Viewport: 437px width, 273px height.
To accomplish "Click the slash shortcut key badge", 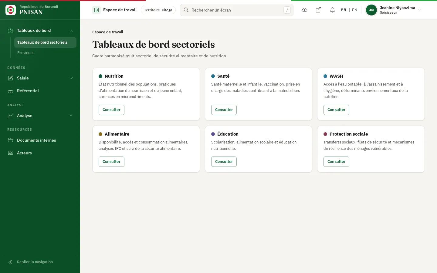I will coord(287,10).
